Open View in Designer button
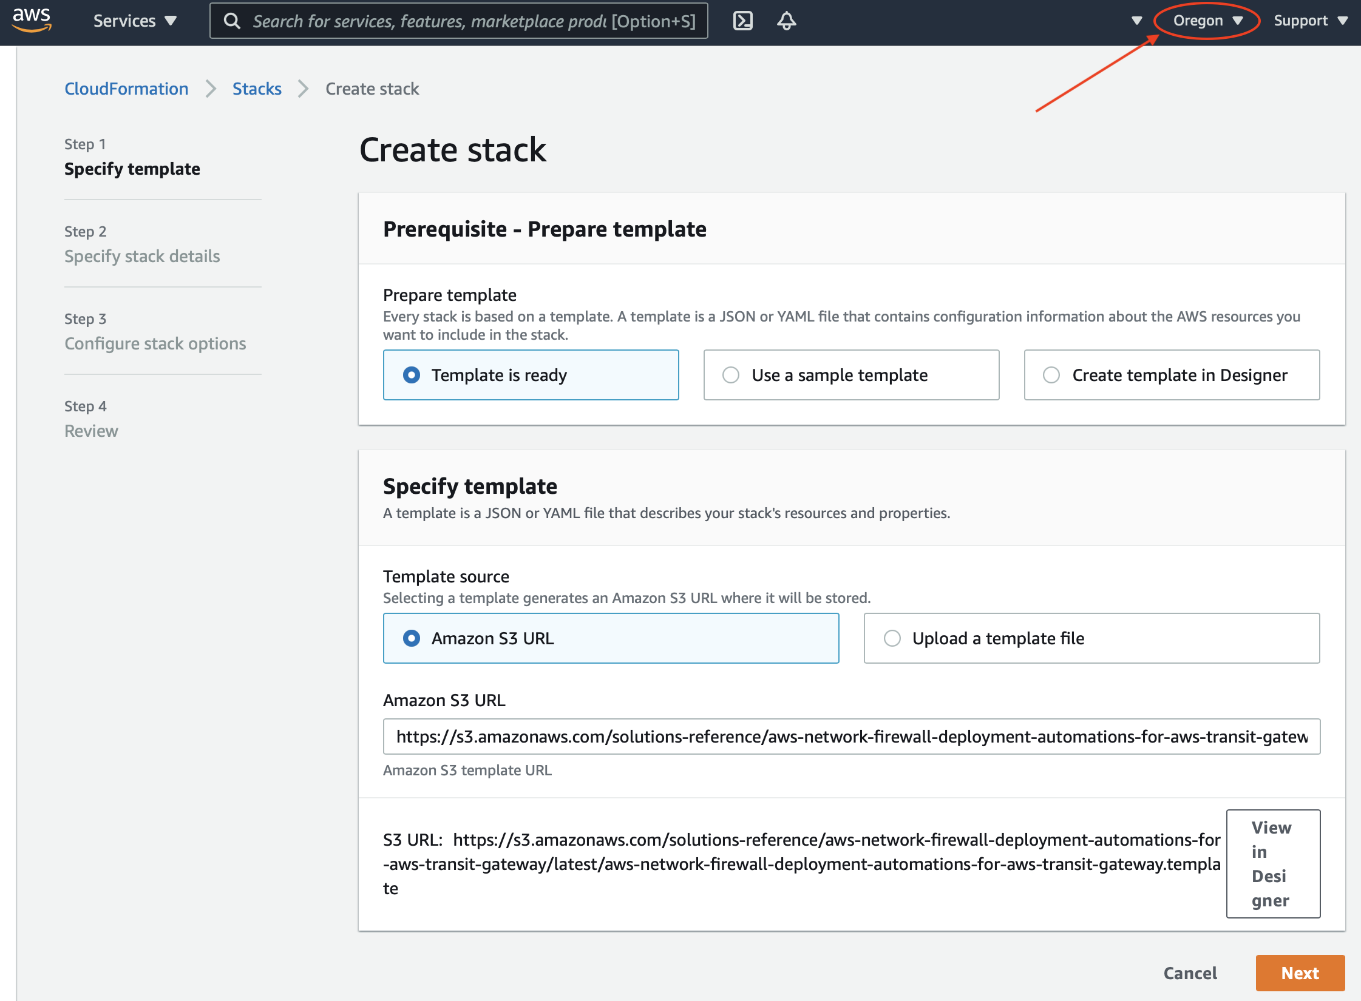This screenshot has height=1001, width=1361. click(x=1272, y=863)
